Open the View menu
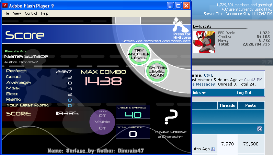 (17, 13)
